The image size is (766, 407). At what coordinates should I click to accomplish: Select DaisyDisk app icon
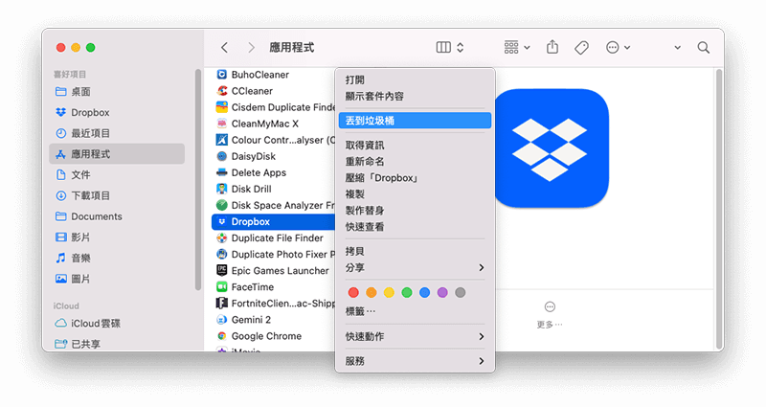222,156
